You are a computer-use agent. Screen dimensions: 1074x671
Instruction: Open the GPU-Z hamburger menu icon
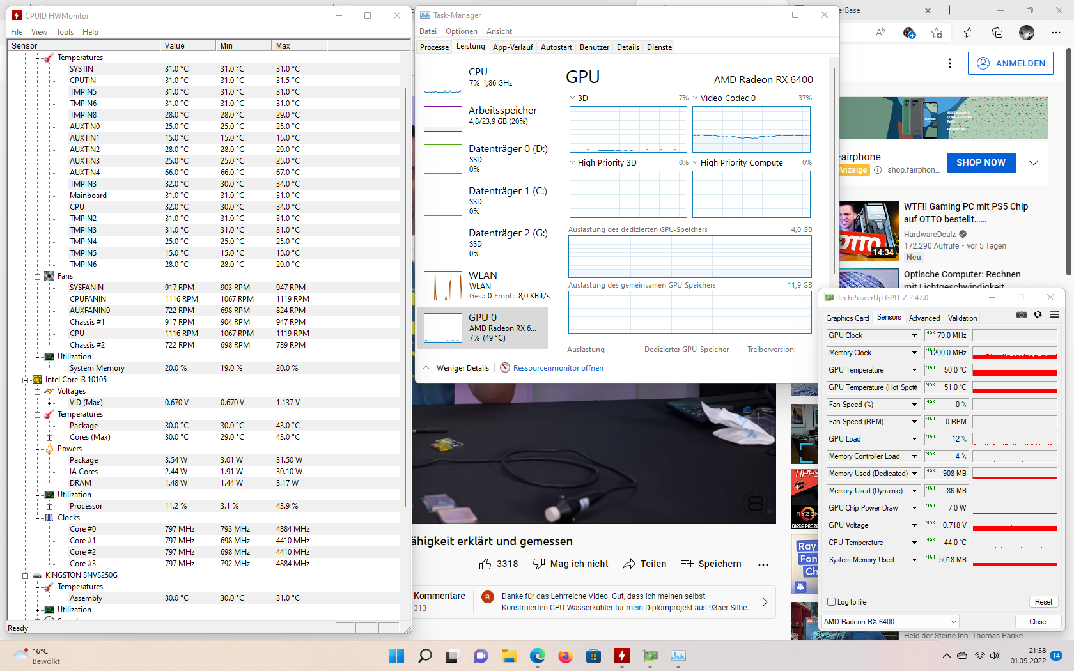click(x=1054, y=314)
